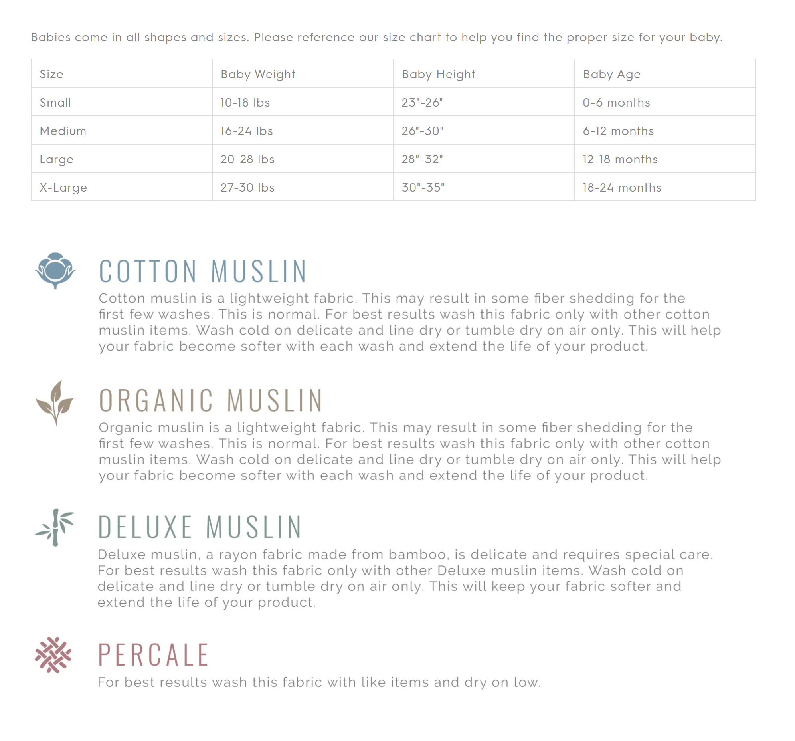Viewport: 795px width, 741px height.
Task: Click the Deluxe Muslin heading
Action: tap(200, 527)
